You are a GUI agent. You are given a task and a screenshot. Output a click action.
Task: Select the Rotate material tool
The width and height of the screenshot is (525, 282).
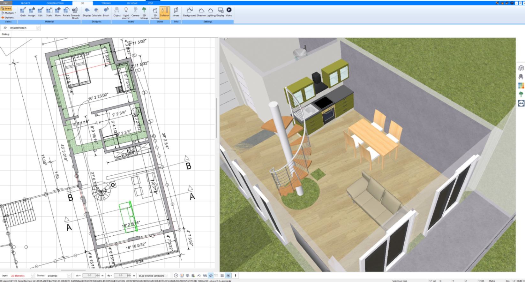[66, 12]
